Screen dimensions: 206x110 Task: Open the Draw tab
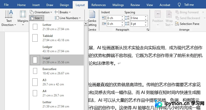coord(50,5)
